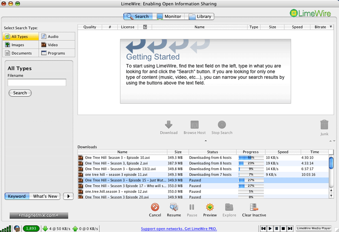The image size is (339, 232).
Task: Open the Search tab
Action: pos(138,17)
